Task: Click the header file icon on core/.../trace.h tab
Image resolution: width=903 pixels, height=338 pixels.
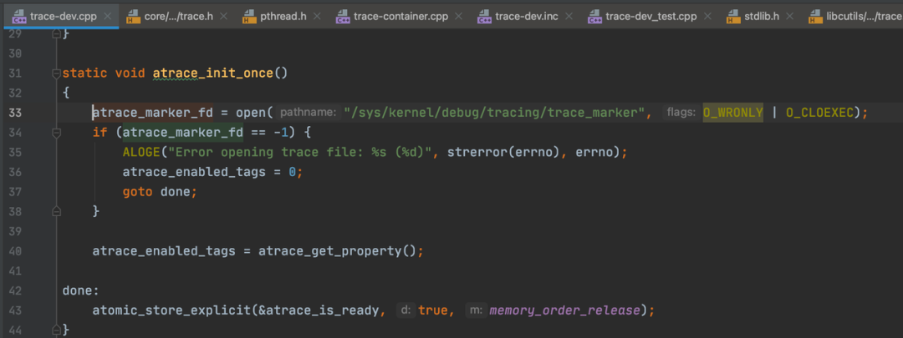Action: [134, 16]
